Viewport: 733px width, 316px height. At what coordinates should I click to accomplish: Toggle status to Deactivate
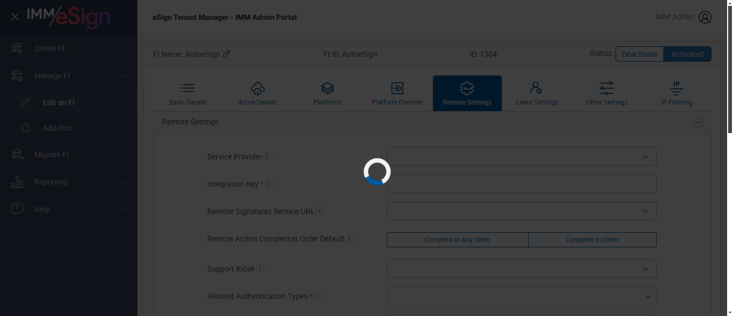tap(640, 54)
